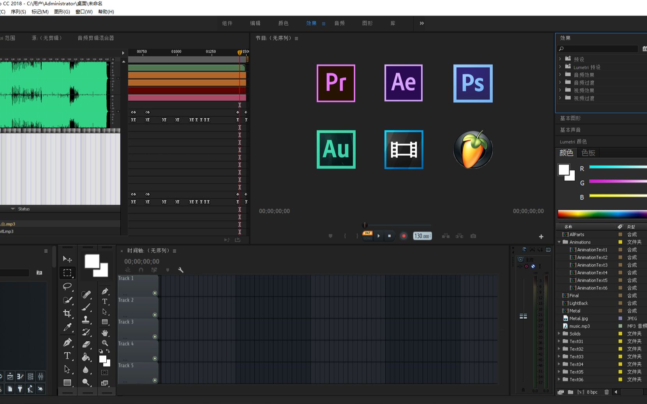The height and width of the screenshot is (404, 647).
Task: Expand the 预设 effects folder
Action: [x=560, y=59]
